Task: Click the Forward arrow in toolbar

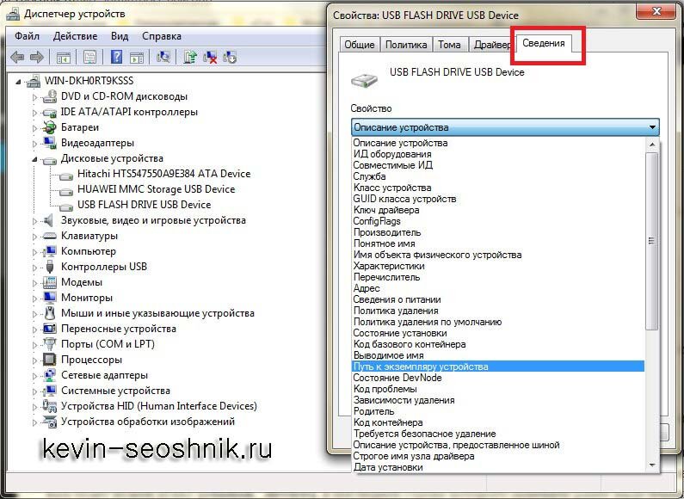Action: click(x=36, y=58)
